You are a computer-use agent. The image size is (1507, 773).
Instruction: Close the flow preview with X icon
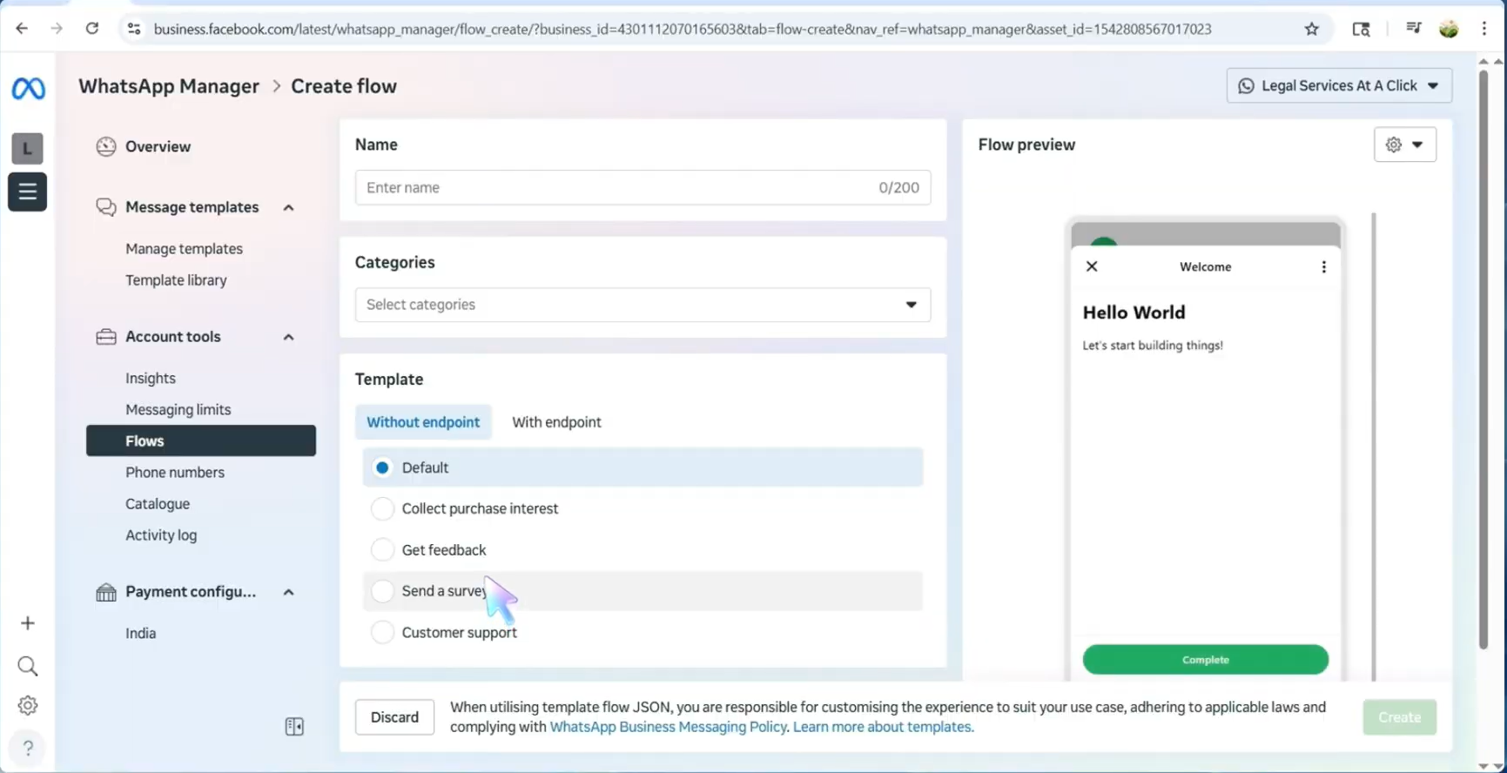click(x=1092, y=266)
